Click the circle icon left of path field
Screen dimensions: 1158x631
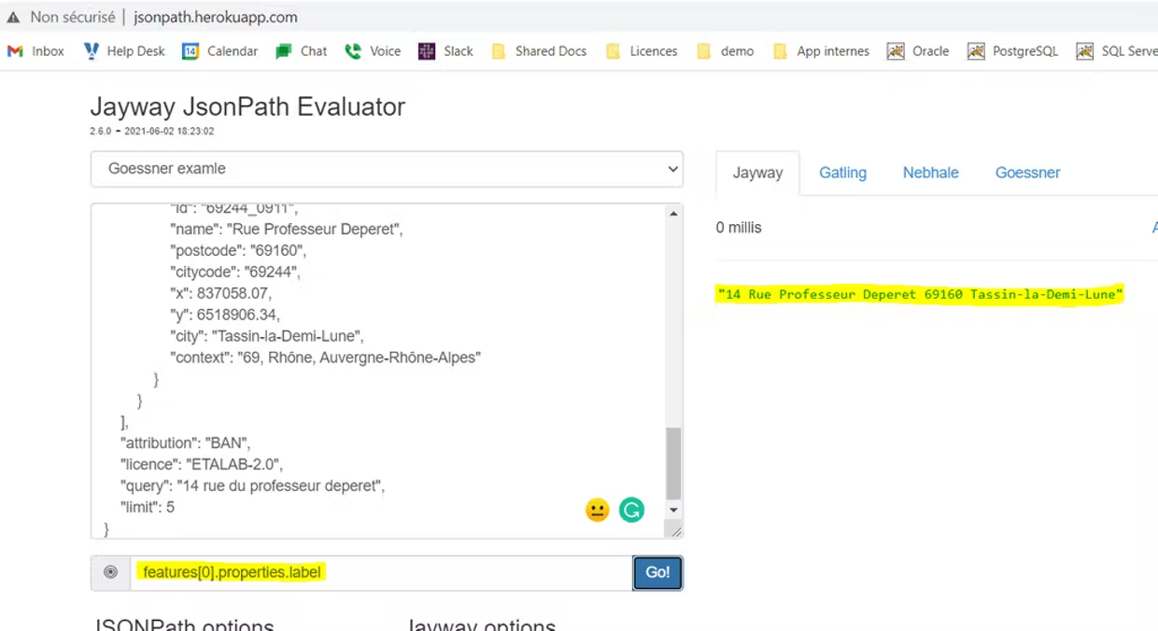click(x=110, y=572)
